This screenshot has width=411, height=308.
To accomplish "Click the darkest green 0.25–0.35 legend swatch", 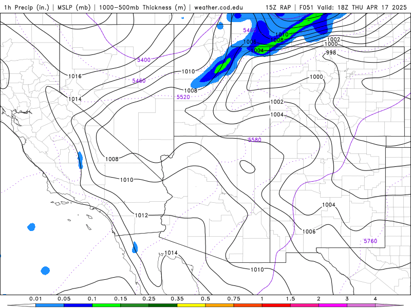I will (163, 305).
